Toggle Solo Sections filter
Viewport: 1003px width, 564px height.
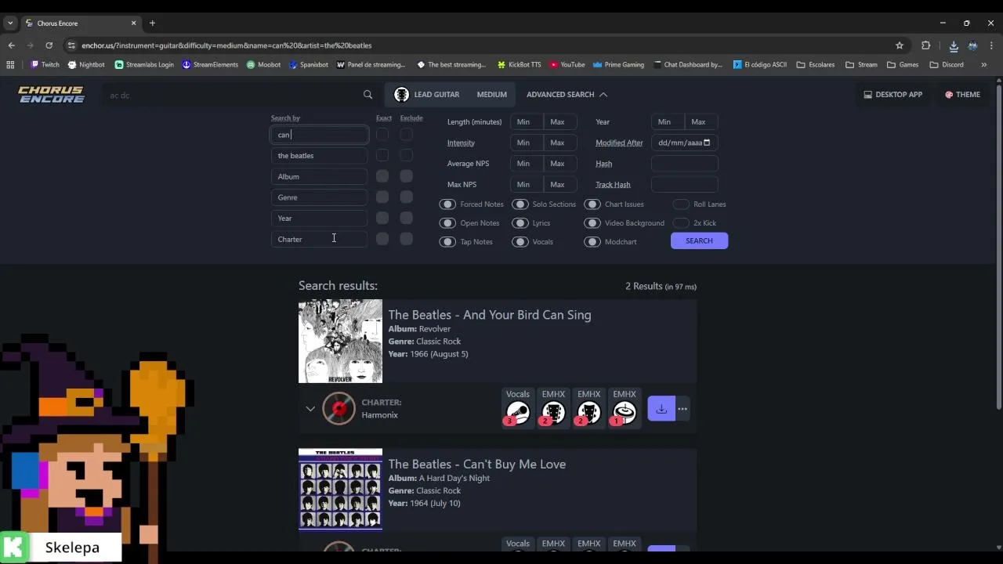[520, 204]
